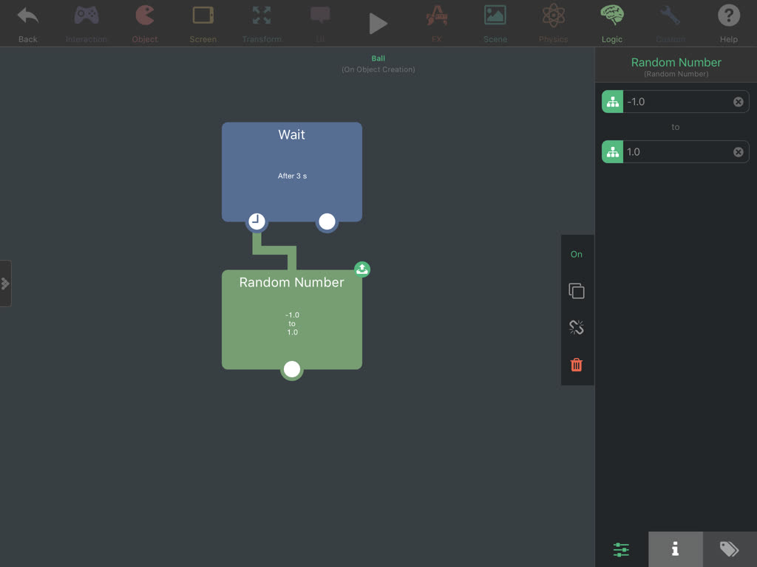Click the Wait node clock output connector
Viewport: 757px width, 567px height.
point(257,221)
